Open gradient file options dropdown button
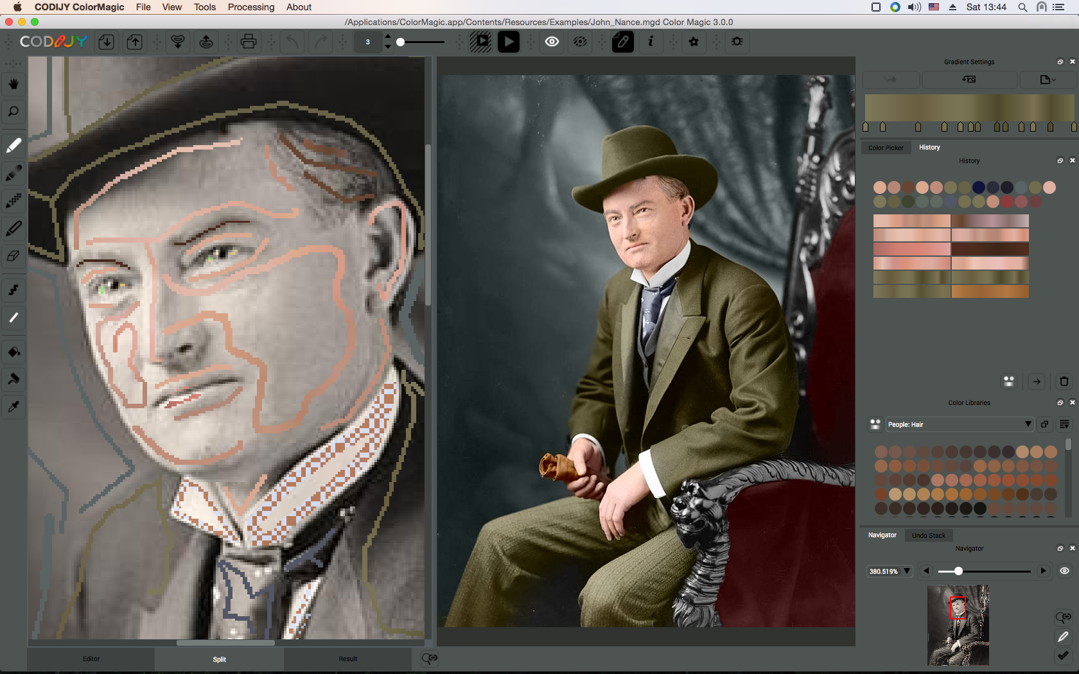1079x674 pixels. [1047, 80]
